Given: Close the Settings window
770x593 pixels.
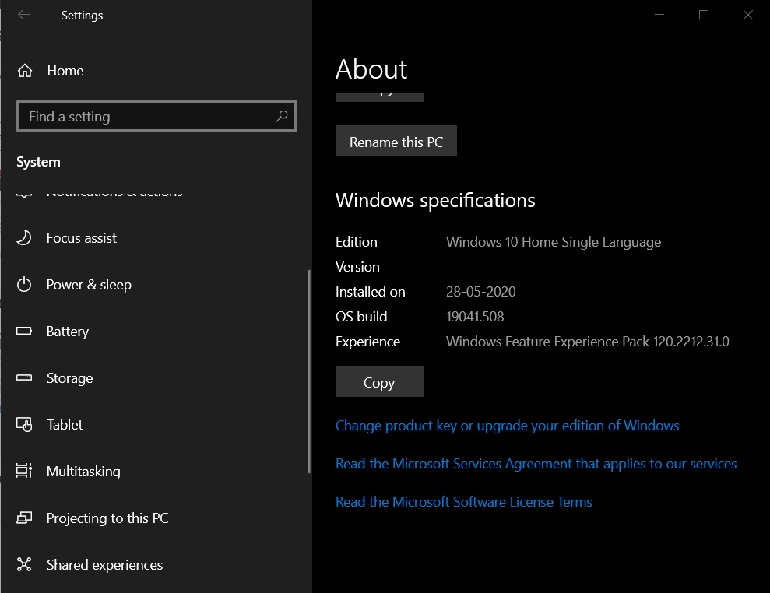Looking at the screenshot, I should (x=748, y=15).
